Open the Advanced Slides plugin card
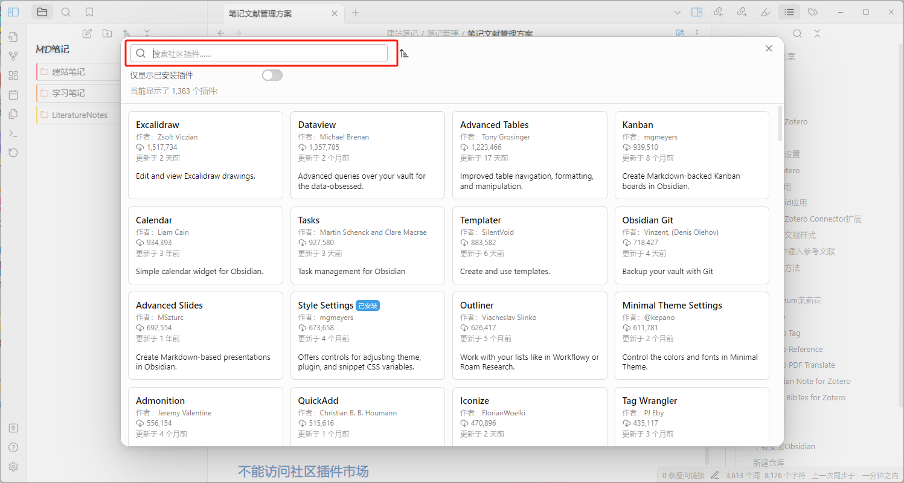This screenshot has height=483, width=904. coord(205,336)
